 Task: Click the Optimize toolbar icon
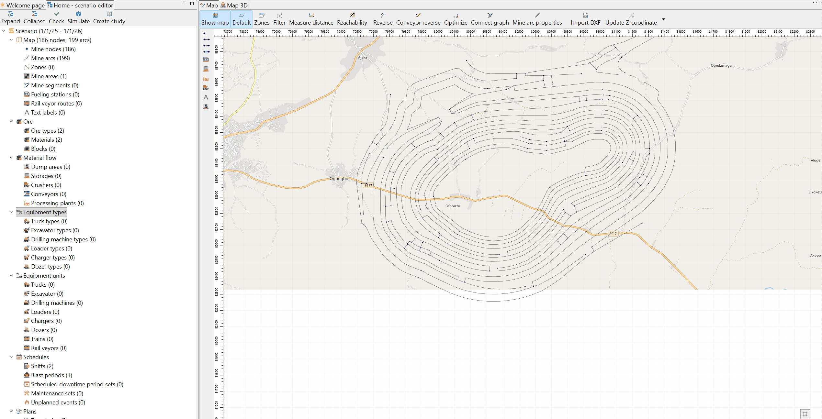coord(456,19)
